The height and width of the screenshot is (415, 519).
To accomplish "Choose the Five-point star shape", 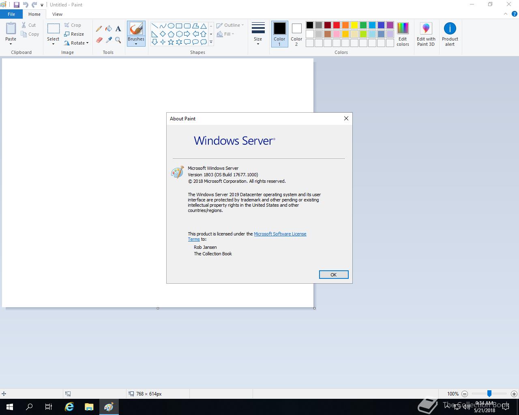I will pos(171,42).
